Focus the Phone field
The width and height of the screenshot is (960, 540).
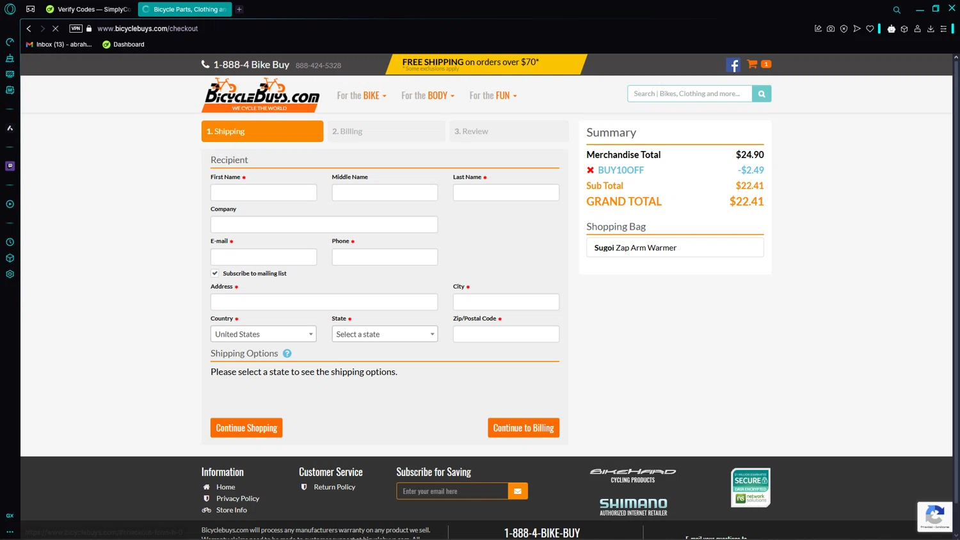click(x=385, y=257)
